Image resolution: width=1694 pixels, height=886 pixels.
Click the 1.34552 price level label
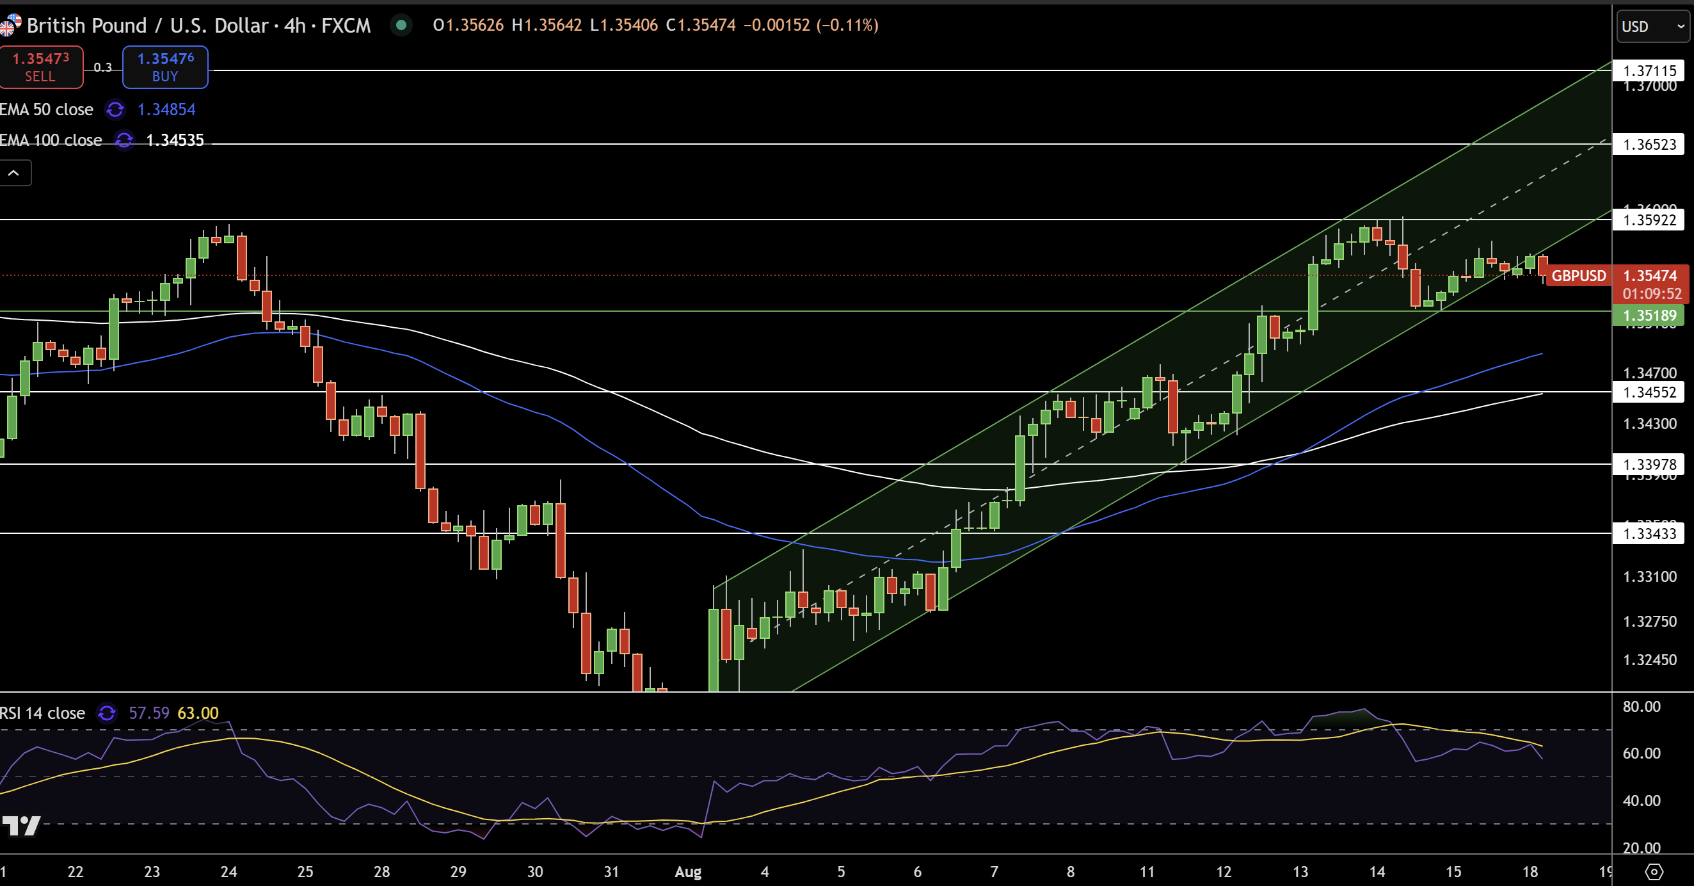tap(1649, 392)
